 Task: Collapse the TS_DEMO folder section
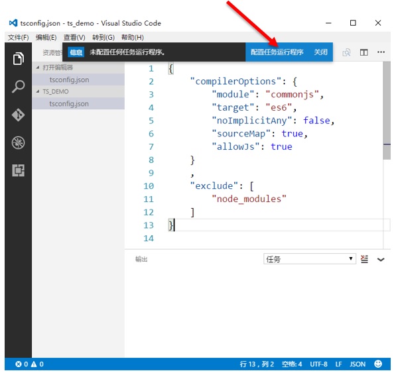[x=38, y=91]
